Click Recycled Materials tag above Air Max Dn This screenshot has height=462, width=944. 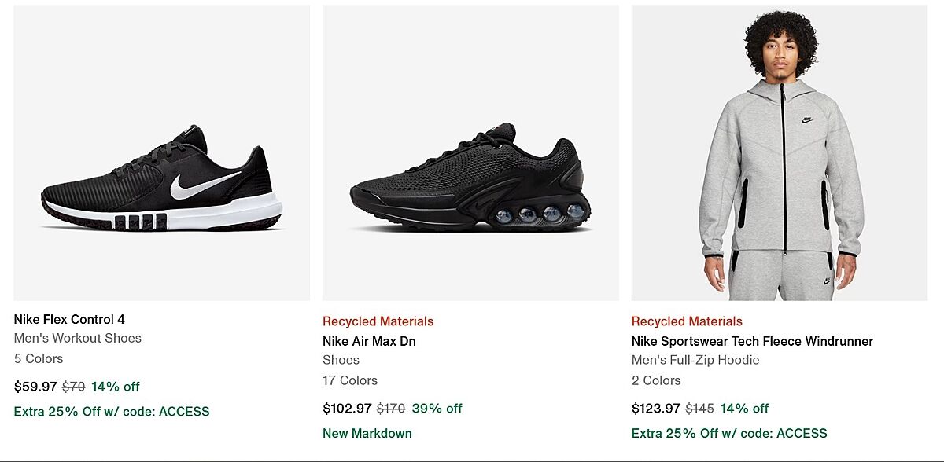(x=378, y=321)
